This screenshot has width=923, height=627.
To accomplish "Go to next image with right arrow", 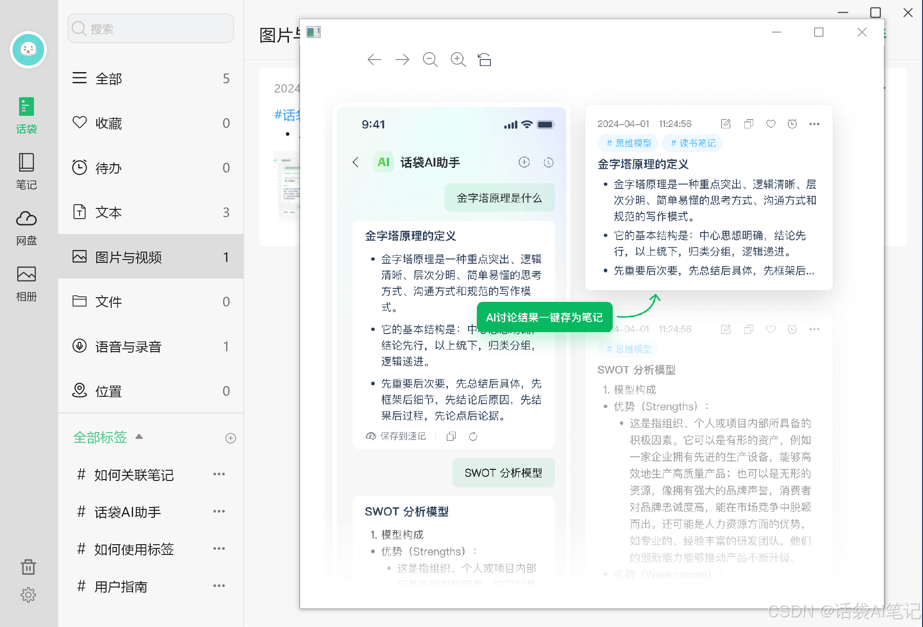I will (x=402, y=60).
